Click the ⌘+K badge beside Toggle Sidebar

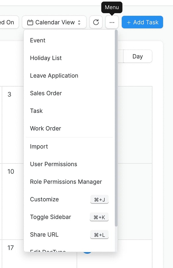click(99, 217)
